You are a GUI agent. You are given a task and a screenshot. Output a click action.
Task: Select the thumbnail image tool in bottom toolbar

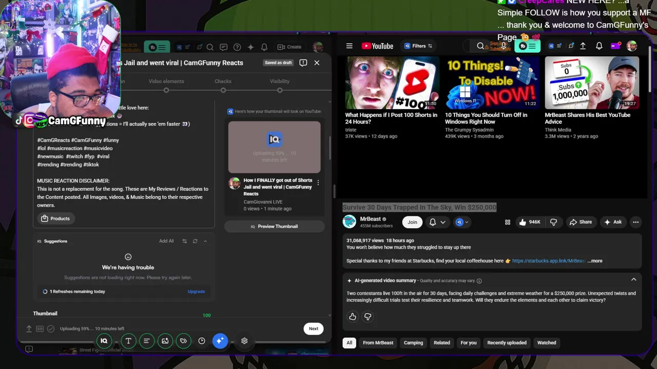(165, 341)
